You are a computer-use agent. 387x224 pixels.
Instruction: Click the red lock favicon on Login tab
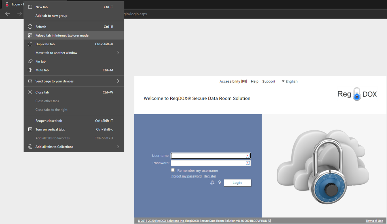(7, 4)
